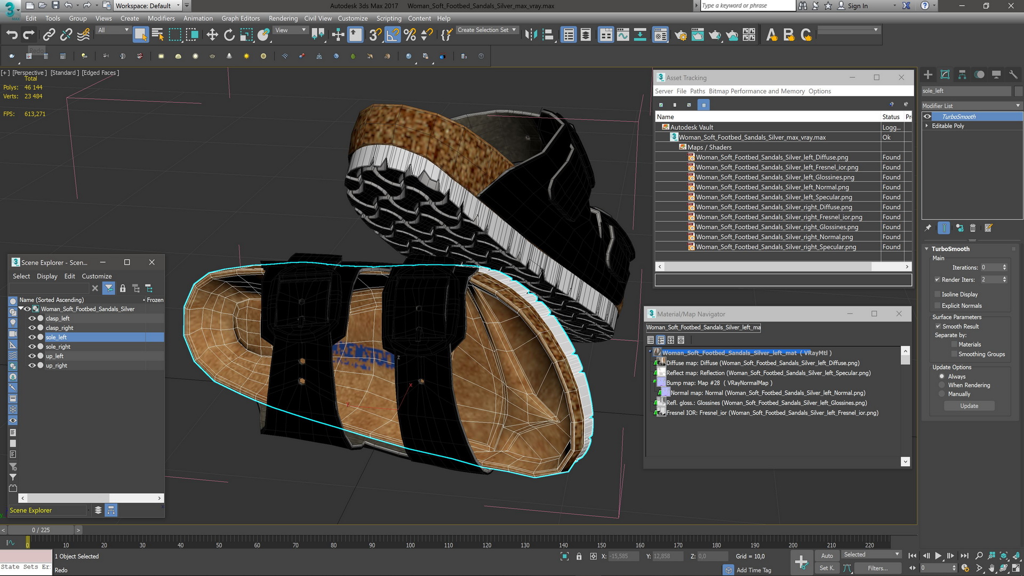The height and width of the screenshot is (576, 1024).
Task: Open the Hierarchy command panel tab
Action: pyautogui.click(x=962, y=75)
